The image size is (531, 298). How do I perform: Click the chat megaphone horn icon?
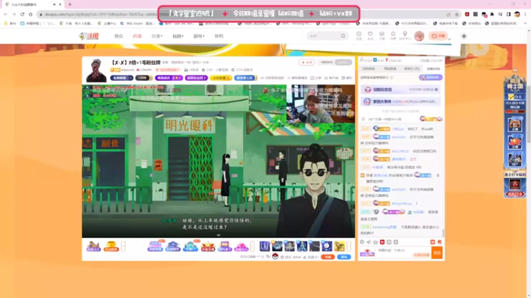(369, 242)
